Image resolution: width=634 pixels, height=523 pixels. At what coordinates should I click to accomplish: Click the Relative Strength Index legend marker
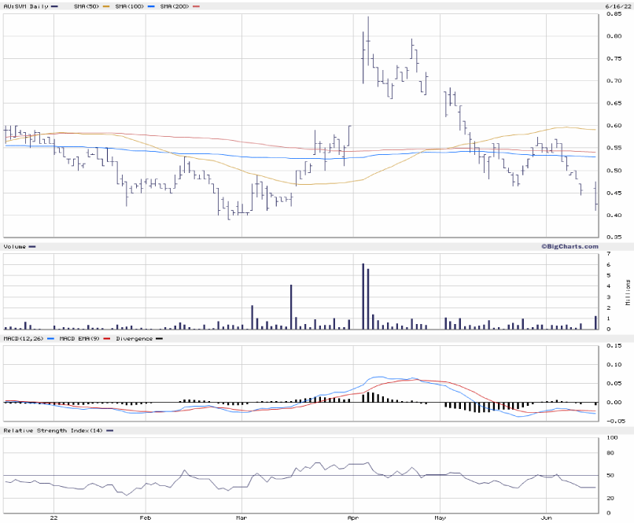pos(109,431)
